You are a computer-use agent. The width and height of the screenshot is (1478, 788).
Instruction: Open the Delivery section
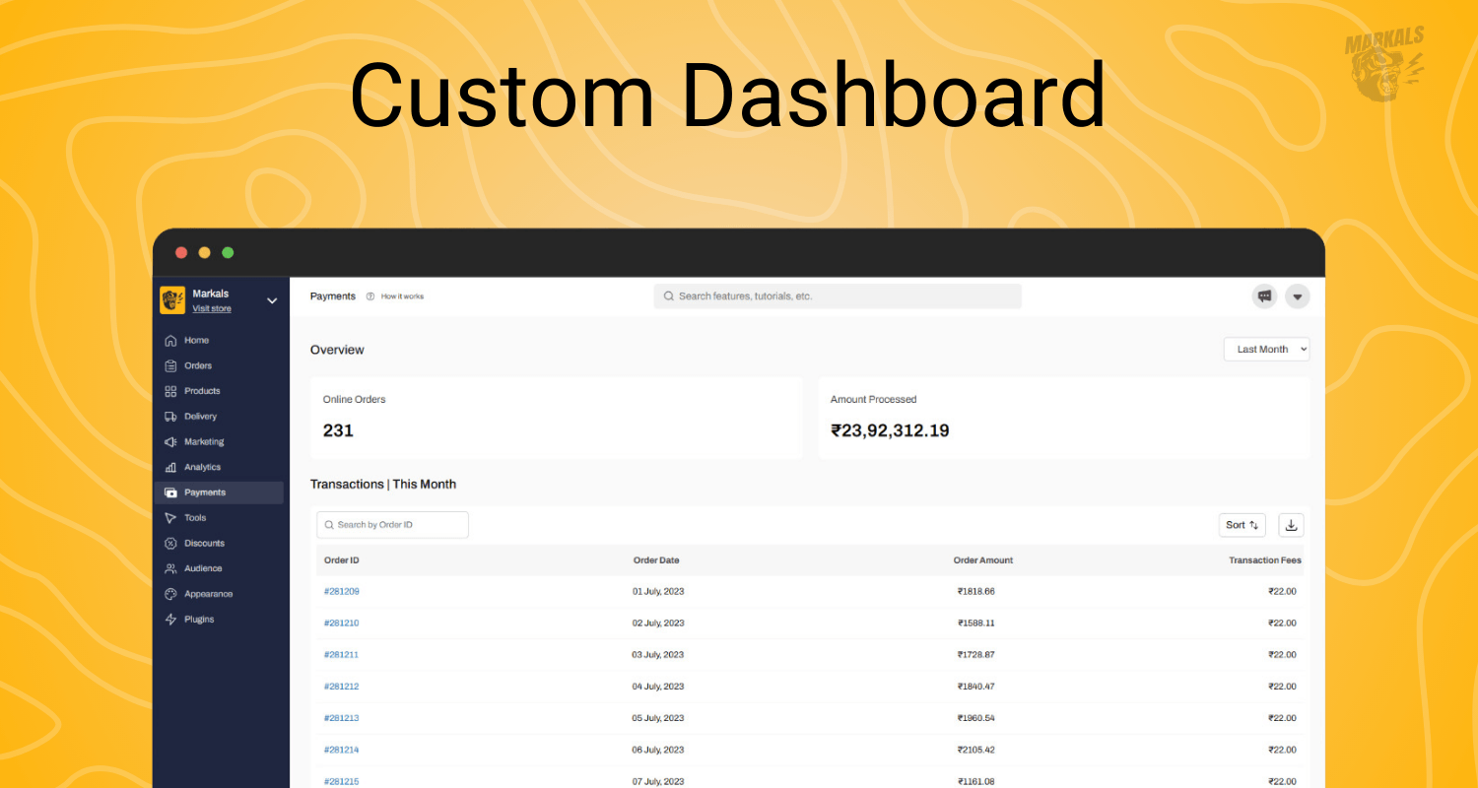172,416
